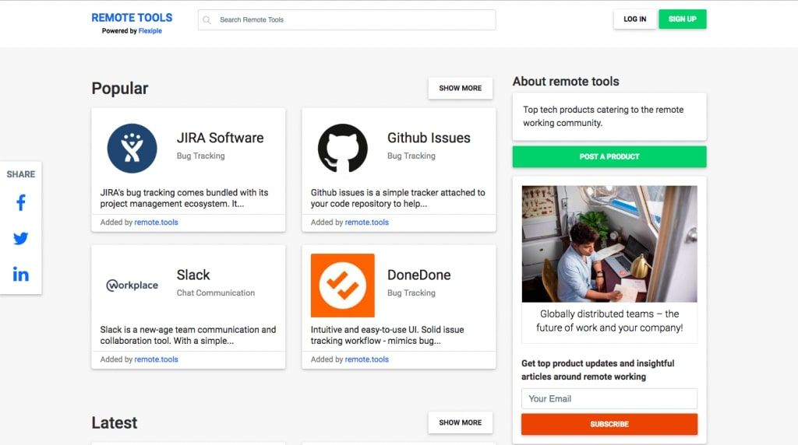Select Bug Tracking label under DoneDone

coord(411,293)
